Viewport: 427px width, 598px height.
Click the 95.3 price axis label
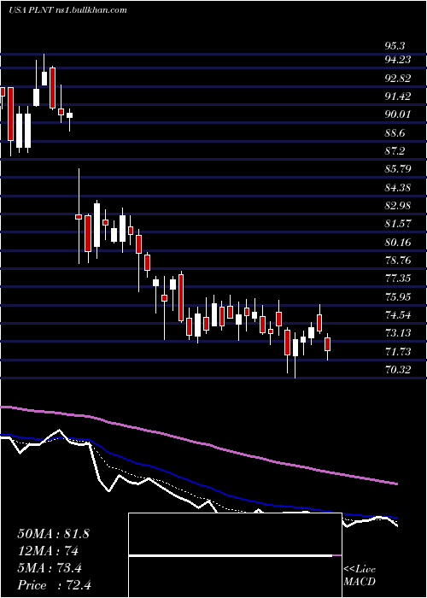[395, 46]
